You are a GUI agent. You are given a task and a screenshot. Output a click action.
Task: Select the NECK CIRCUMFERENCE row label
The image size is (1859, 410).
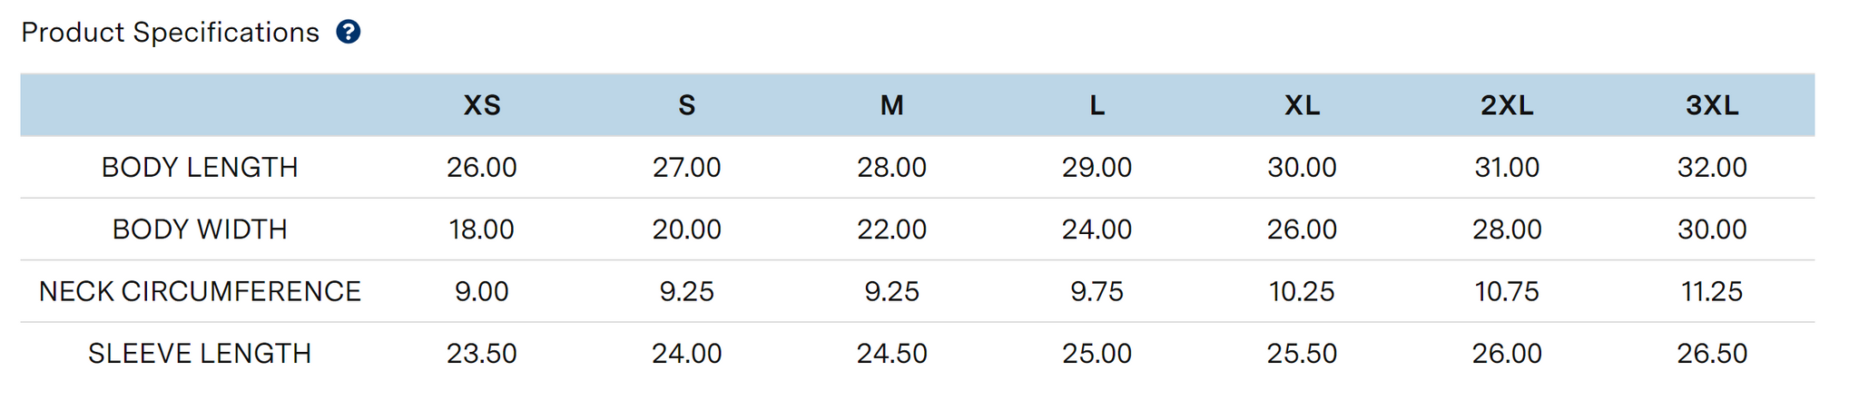point(200,291)
